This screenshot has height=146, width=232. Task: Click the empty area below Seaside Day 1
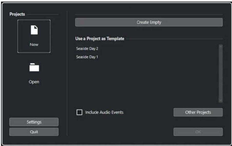pyautogui.click(x=147, y=81)
